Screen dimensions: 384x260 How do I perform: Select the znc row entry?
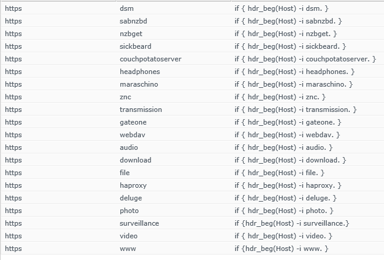(x=192, y=97)
